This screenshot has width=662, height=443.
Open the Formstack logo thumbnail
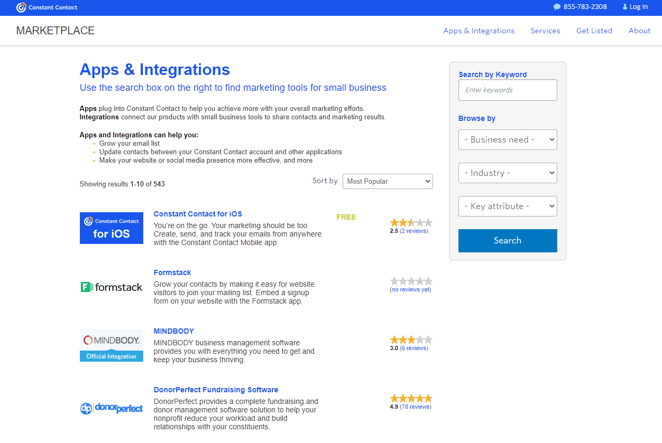(x=112, y=287)
